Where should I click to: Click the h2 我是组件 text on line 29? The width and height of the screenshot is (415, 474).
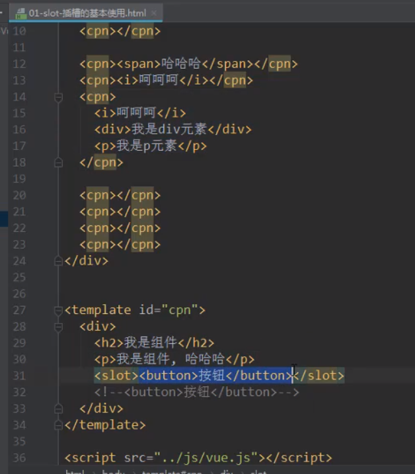tap(150, 343)
